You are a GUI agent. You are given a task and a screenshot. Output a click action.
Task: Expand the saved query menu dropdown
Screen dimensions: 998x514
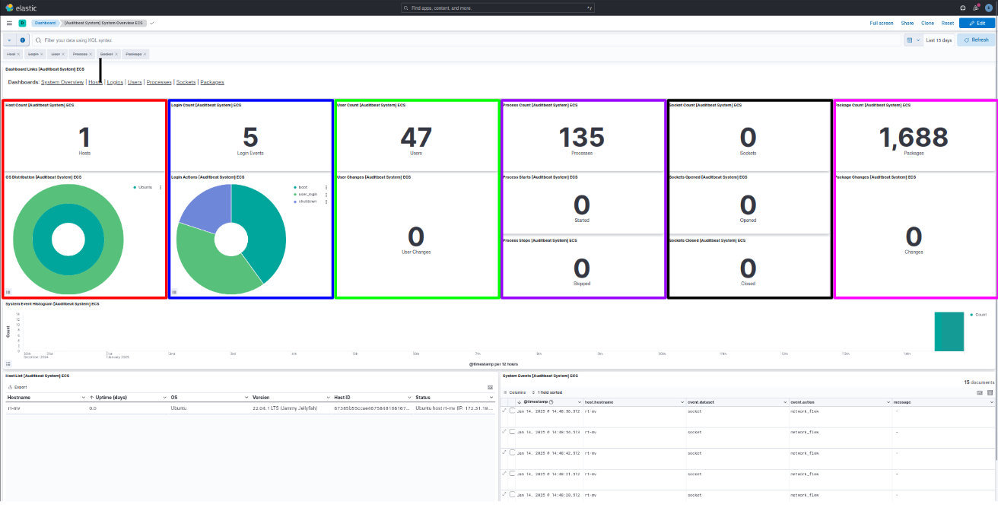point(9,40)
